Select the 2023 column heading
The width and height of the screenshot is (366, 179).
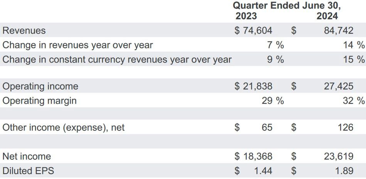[x=246, y=16]
